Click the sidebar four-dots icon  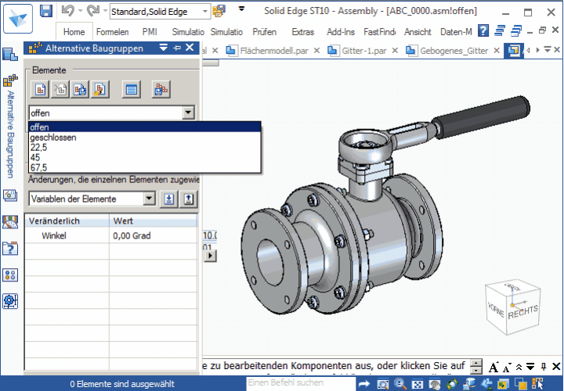click(x=10, y=274)
